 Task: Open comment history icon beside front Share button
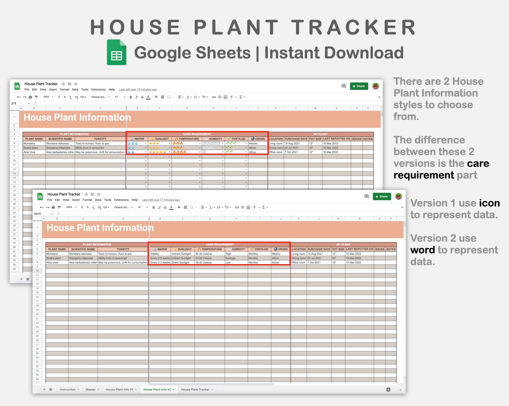coord(366,196)
